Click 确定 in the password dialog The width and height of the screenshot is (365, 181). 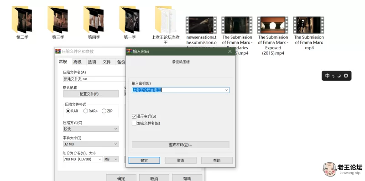pos(144,160)
